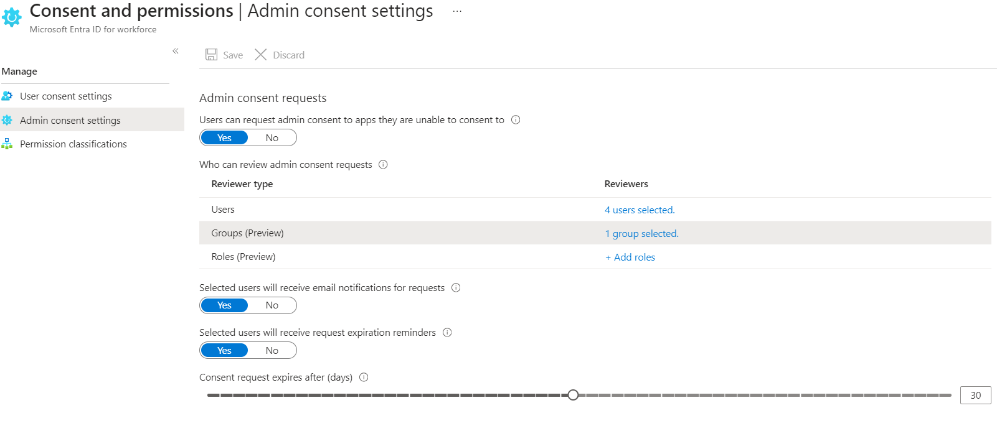Select the Admin consent settings sidebar icon

[8, 119]
